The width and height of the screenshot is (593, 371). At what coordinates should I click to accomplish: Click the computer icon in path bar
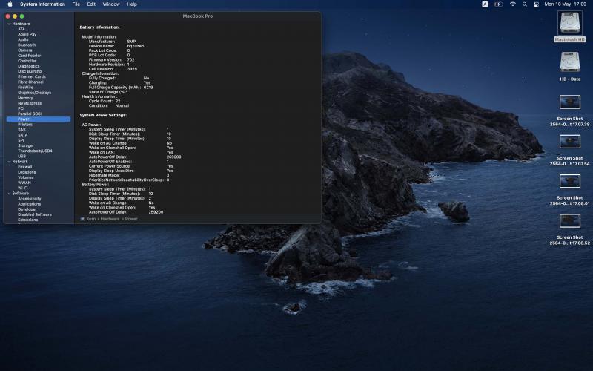[82, 219]
